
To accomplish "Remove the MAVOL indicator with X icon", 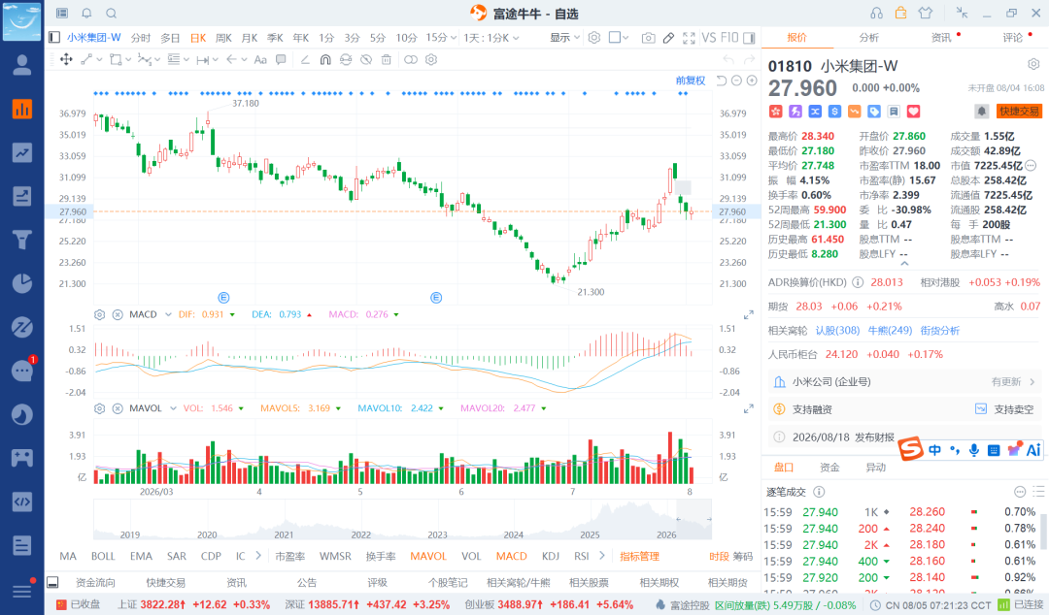I will click(x=118, y=408).
